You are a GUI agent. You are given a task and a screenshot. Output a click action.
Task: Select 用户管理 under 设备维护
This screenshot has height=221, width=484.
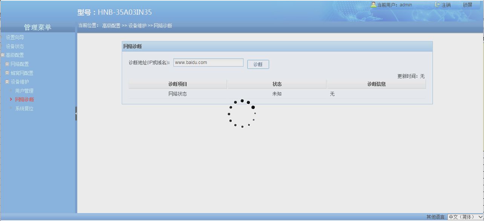[24, 91]
